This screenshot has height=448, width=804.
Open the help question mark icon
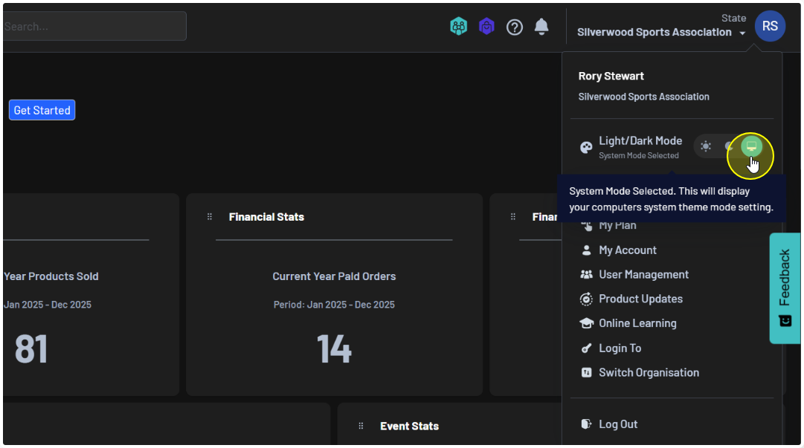[x=515, y=27]
